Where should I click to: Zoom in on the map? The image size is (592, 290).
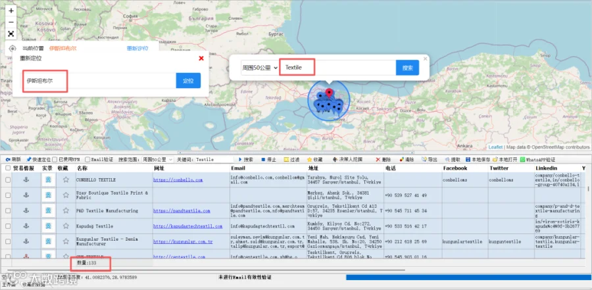[11, 11]
